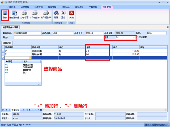Delete row with the minus button

coord(32,110)
